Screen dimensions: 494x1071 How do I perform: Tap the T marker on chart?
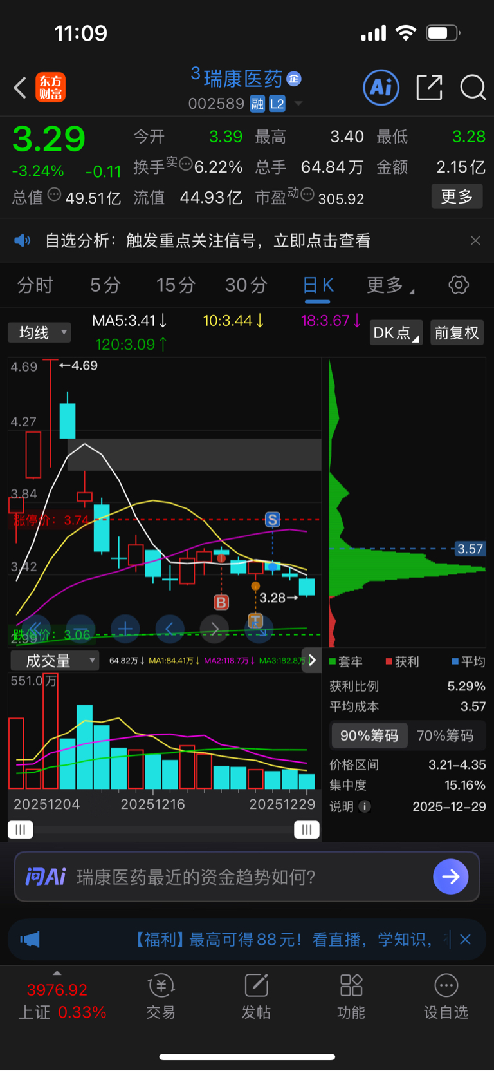point(255,620)
